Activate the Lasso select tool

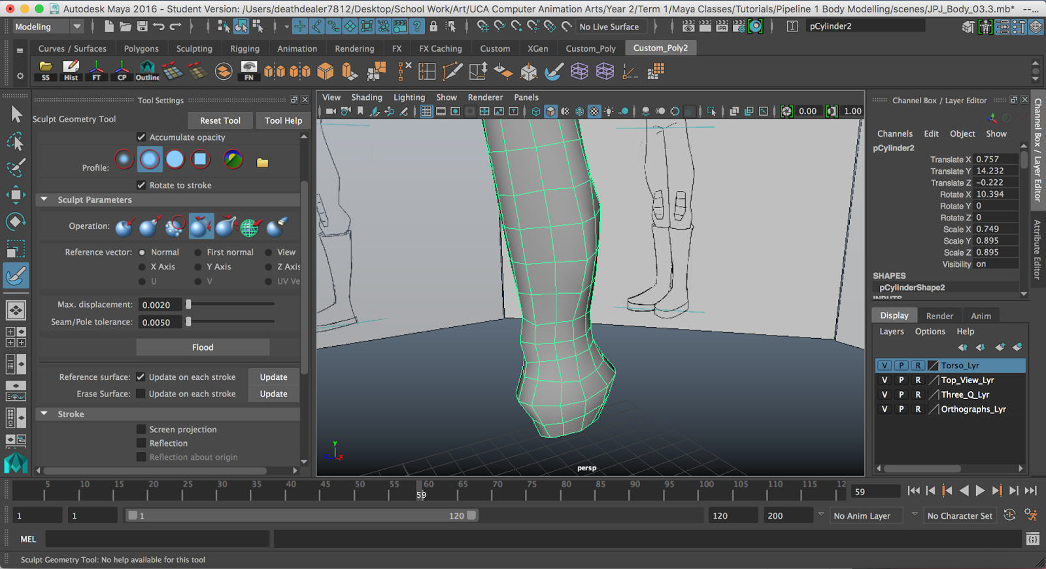click(16, 141)
